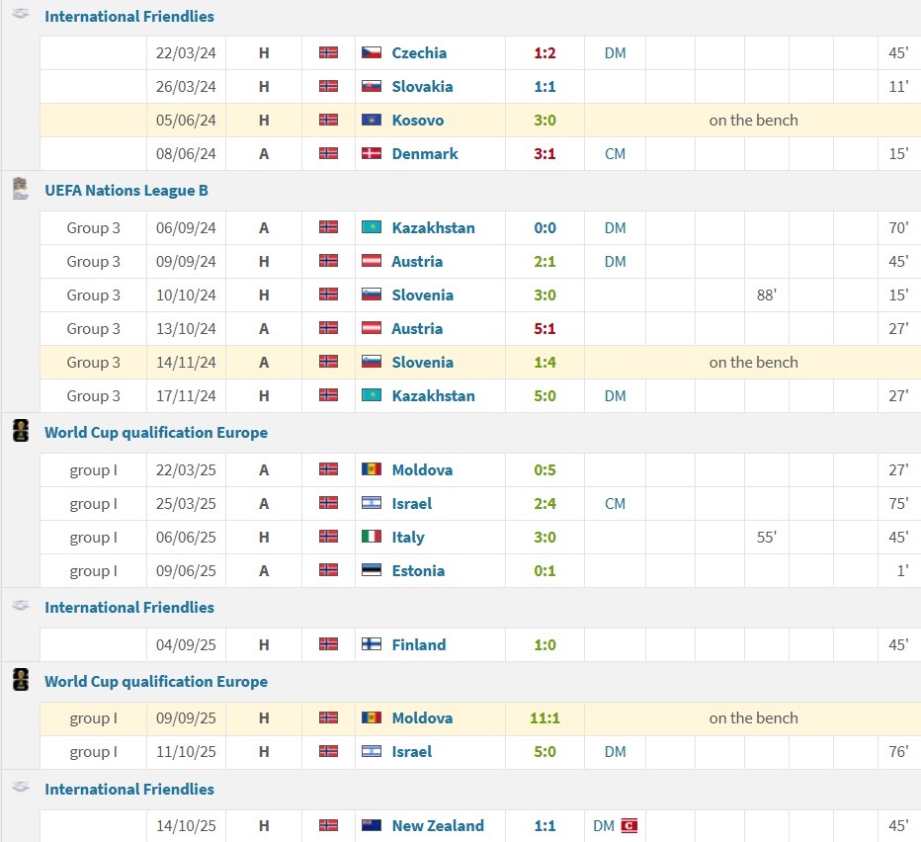Click Norway flag in the Czechia row
The width and height of the screenshot is (921, 842).
click(x=328, y=52)
